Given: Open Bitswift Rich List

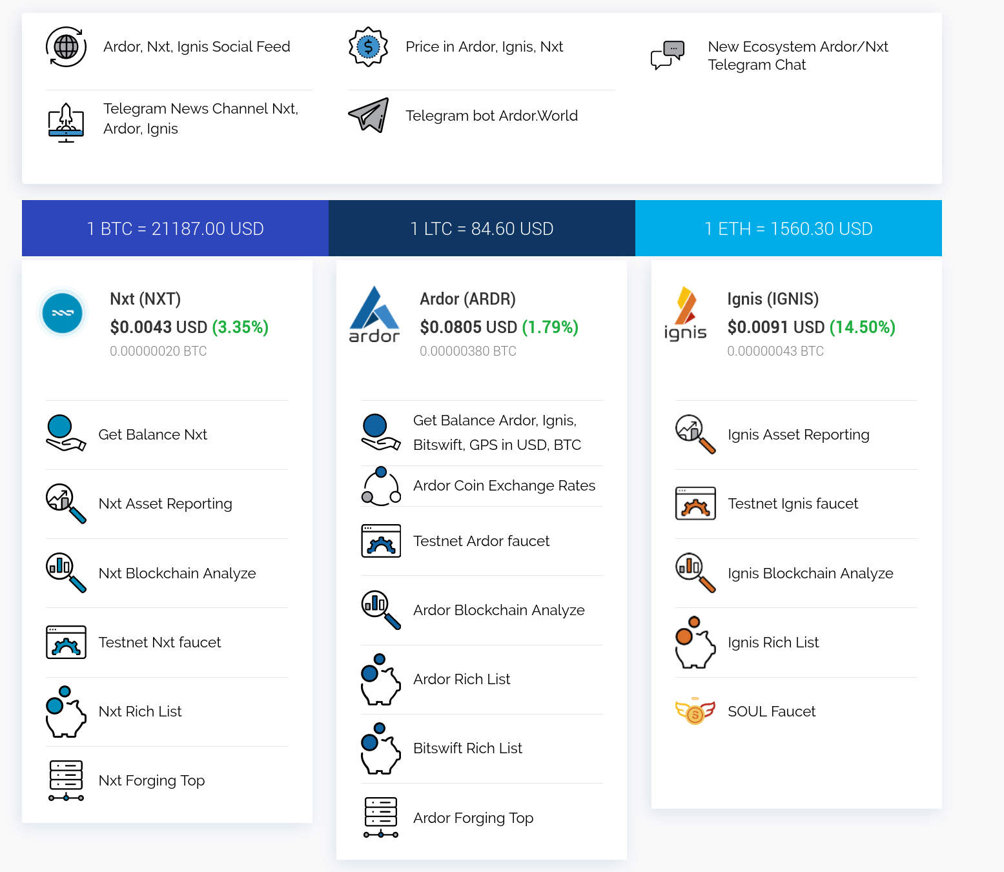Looking at the screenshot, I should click(x=467, y=749).
